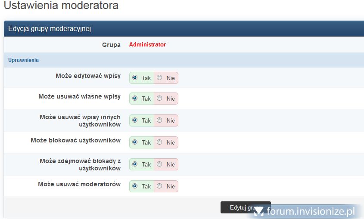This screenshot has height=219, width=364.
Task: Select Nie for Może edytować wpisy
Action: point(159,78)
